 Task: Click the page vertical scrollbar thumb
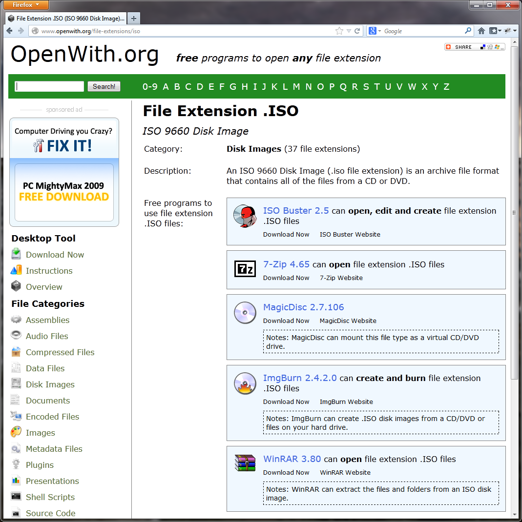514,212
